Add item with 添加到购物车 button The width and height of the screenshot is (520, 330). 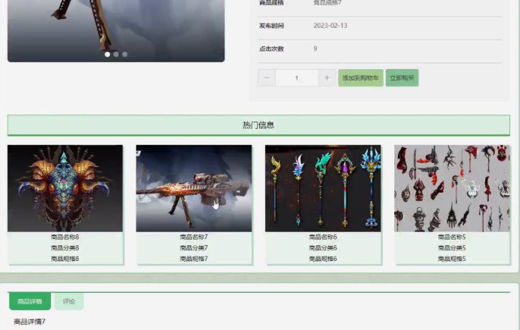pos(360,78)
